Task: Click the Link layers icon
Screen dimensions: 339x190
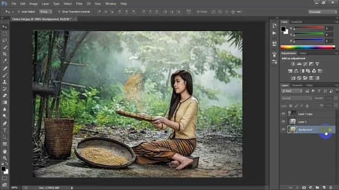Action: point(291,188)
